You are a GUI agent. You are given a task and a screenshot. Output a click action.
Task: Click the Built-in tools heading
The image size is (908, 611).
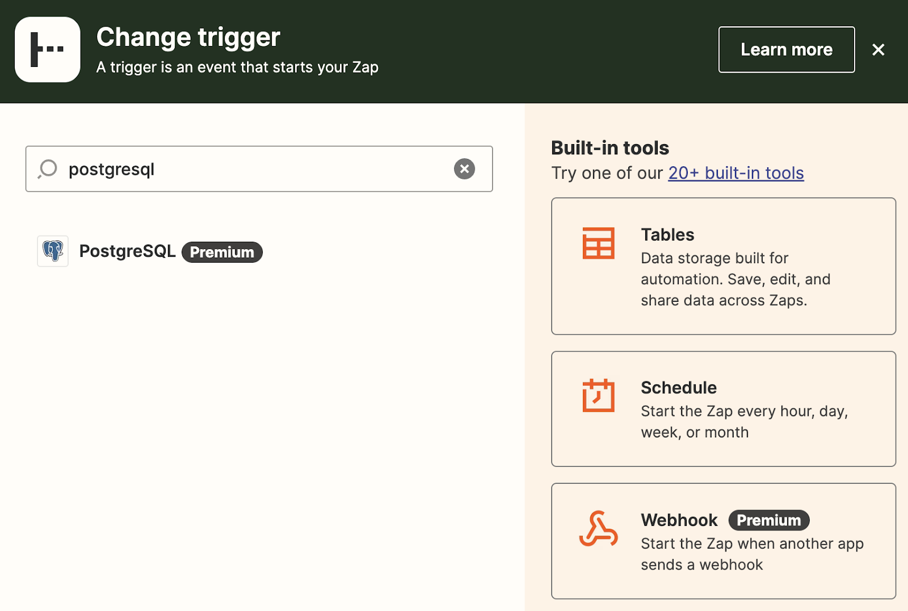(x=610, y=148)
